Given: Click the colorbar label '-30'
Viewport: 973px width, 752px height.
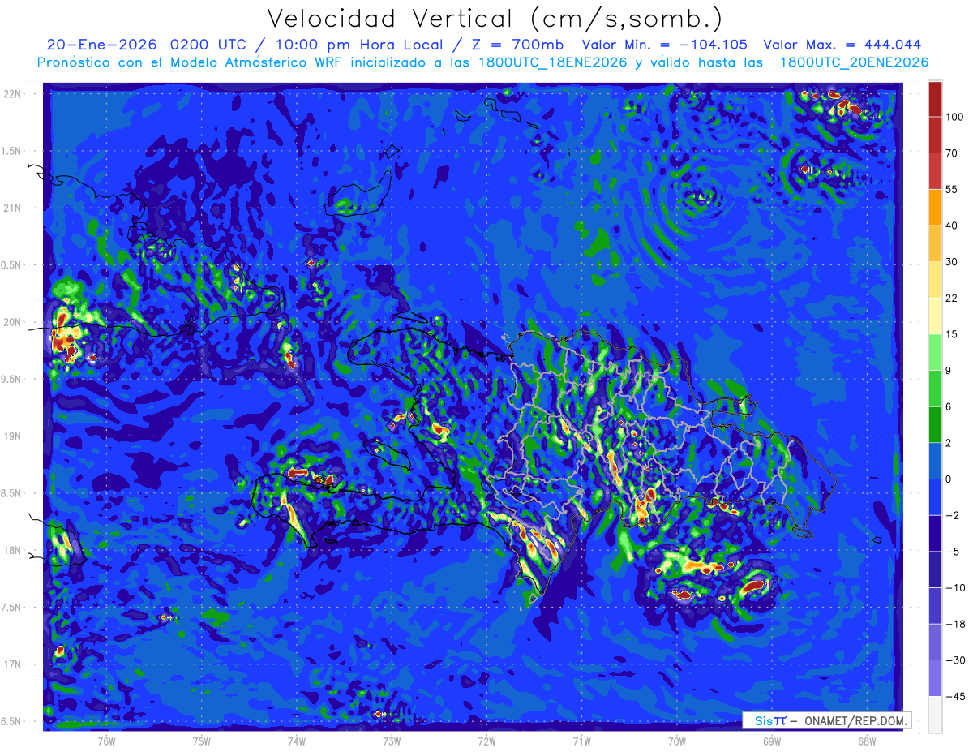Looking at the screenshot, I should [x=954, y=660].
